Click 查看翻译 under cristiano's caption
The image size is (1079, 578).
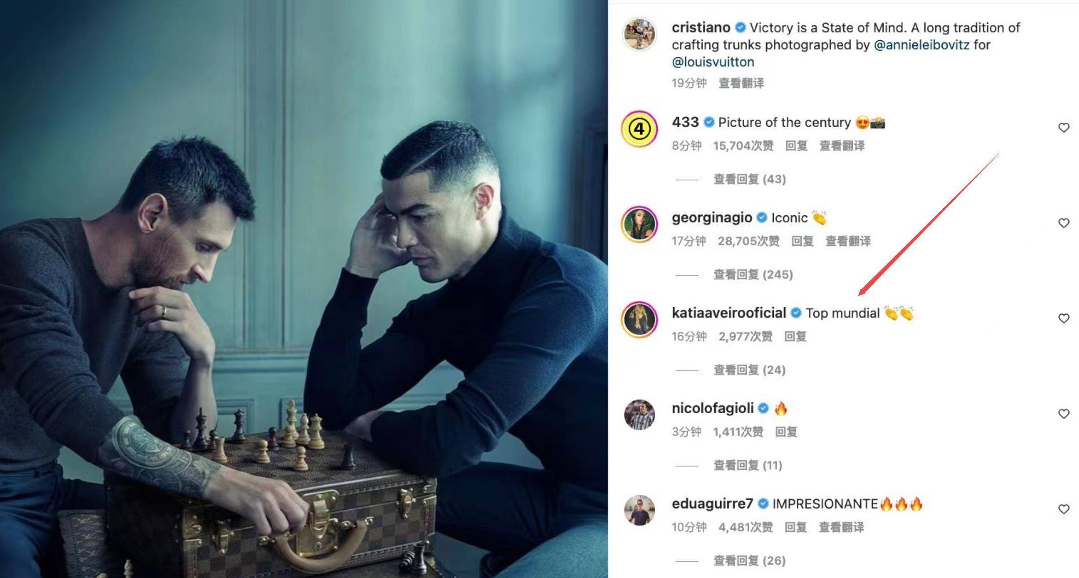tap(742, 83)
